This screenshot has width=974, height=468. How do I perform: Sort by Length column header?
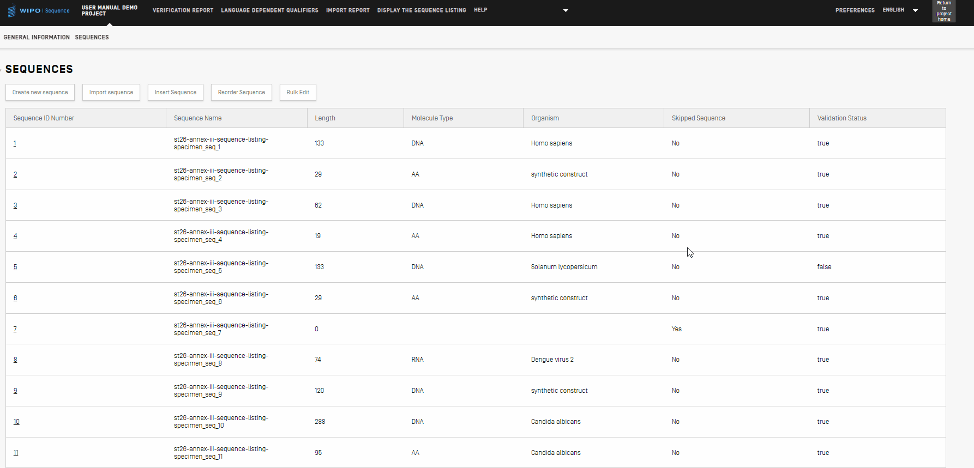[325, 118]
